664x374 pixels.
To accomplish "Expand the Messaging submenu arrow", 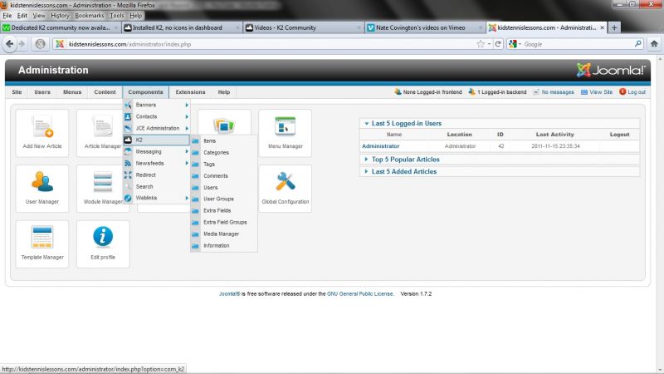I will (x=187, y=151).
